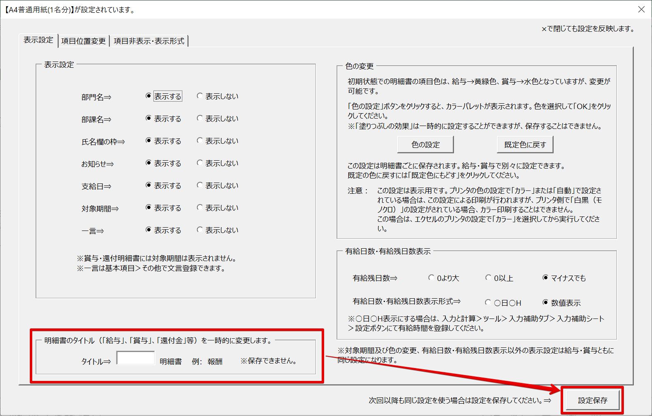This screenshot has height=416, width=652.
Task: Select the 表示設定 tab
Action: click(38, 40)
